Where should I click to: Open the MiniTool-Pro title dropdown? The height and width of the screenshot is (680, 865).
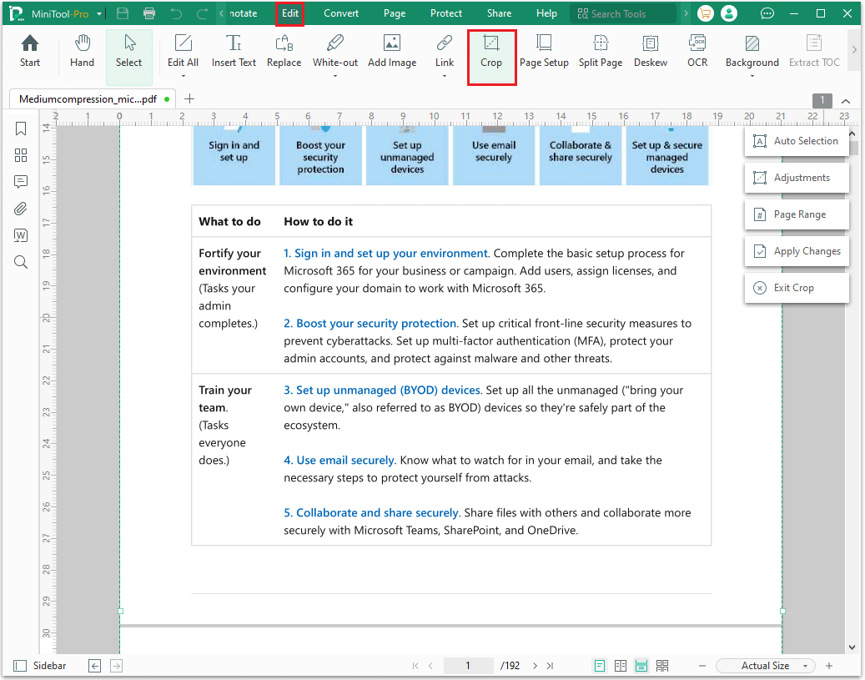pos(98,13)
